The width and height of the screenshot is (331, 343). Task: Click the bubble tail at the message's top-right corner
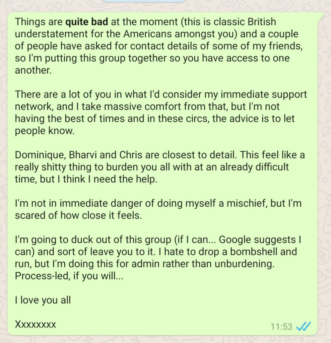click(x=321, y=15)
